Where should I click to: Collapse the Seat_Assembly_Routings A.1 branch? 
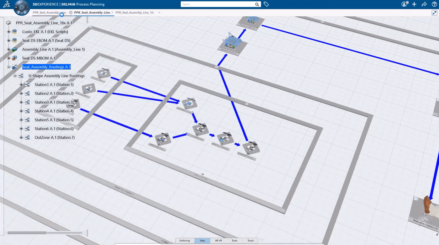[x=9, y=67]
